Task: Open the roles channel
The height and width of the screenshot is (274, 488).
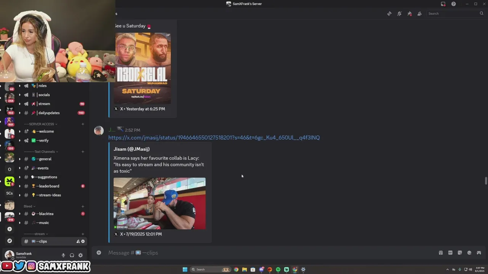Action: tap(54, 86)
